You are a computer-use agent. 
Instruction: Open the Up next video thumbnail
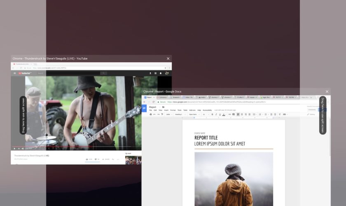(133, 160)
